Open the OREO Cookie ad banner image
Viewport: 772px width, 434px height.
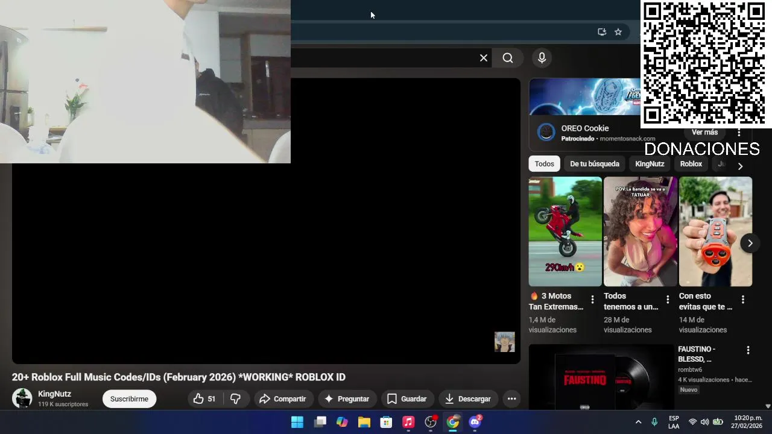tap(584, 96)
